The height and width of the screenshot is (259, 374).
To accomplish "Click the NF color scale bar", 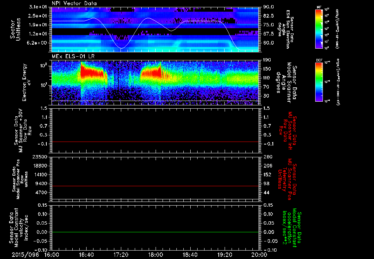I will (319, 29).
